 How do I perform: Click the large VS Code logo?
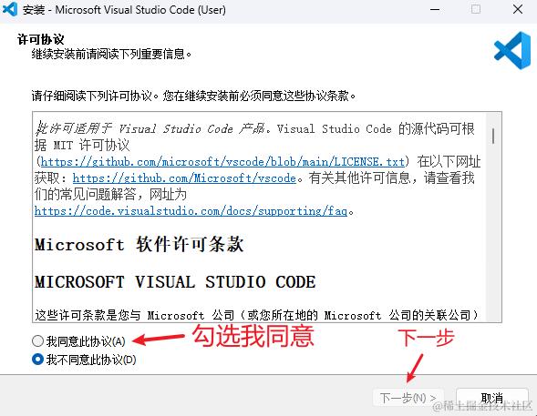tap(512, 51)
